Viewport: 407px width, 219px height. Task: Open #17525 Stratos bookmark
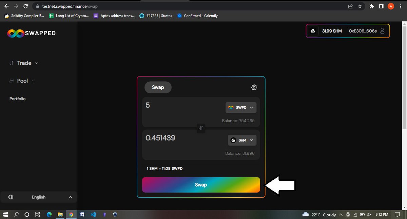[156, 16]
